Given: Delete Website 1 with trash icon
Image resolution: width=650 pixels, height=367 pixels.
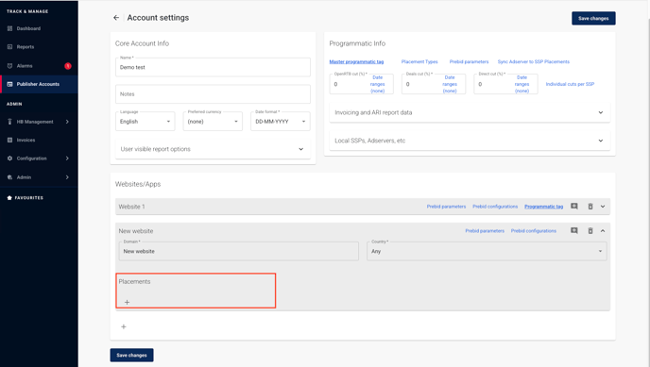Looking at the screenshot, I should click(x=590, y=207).
